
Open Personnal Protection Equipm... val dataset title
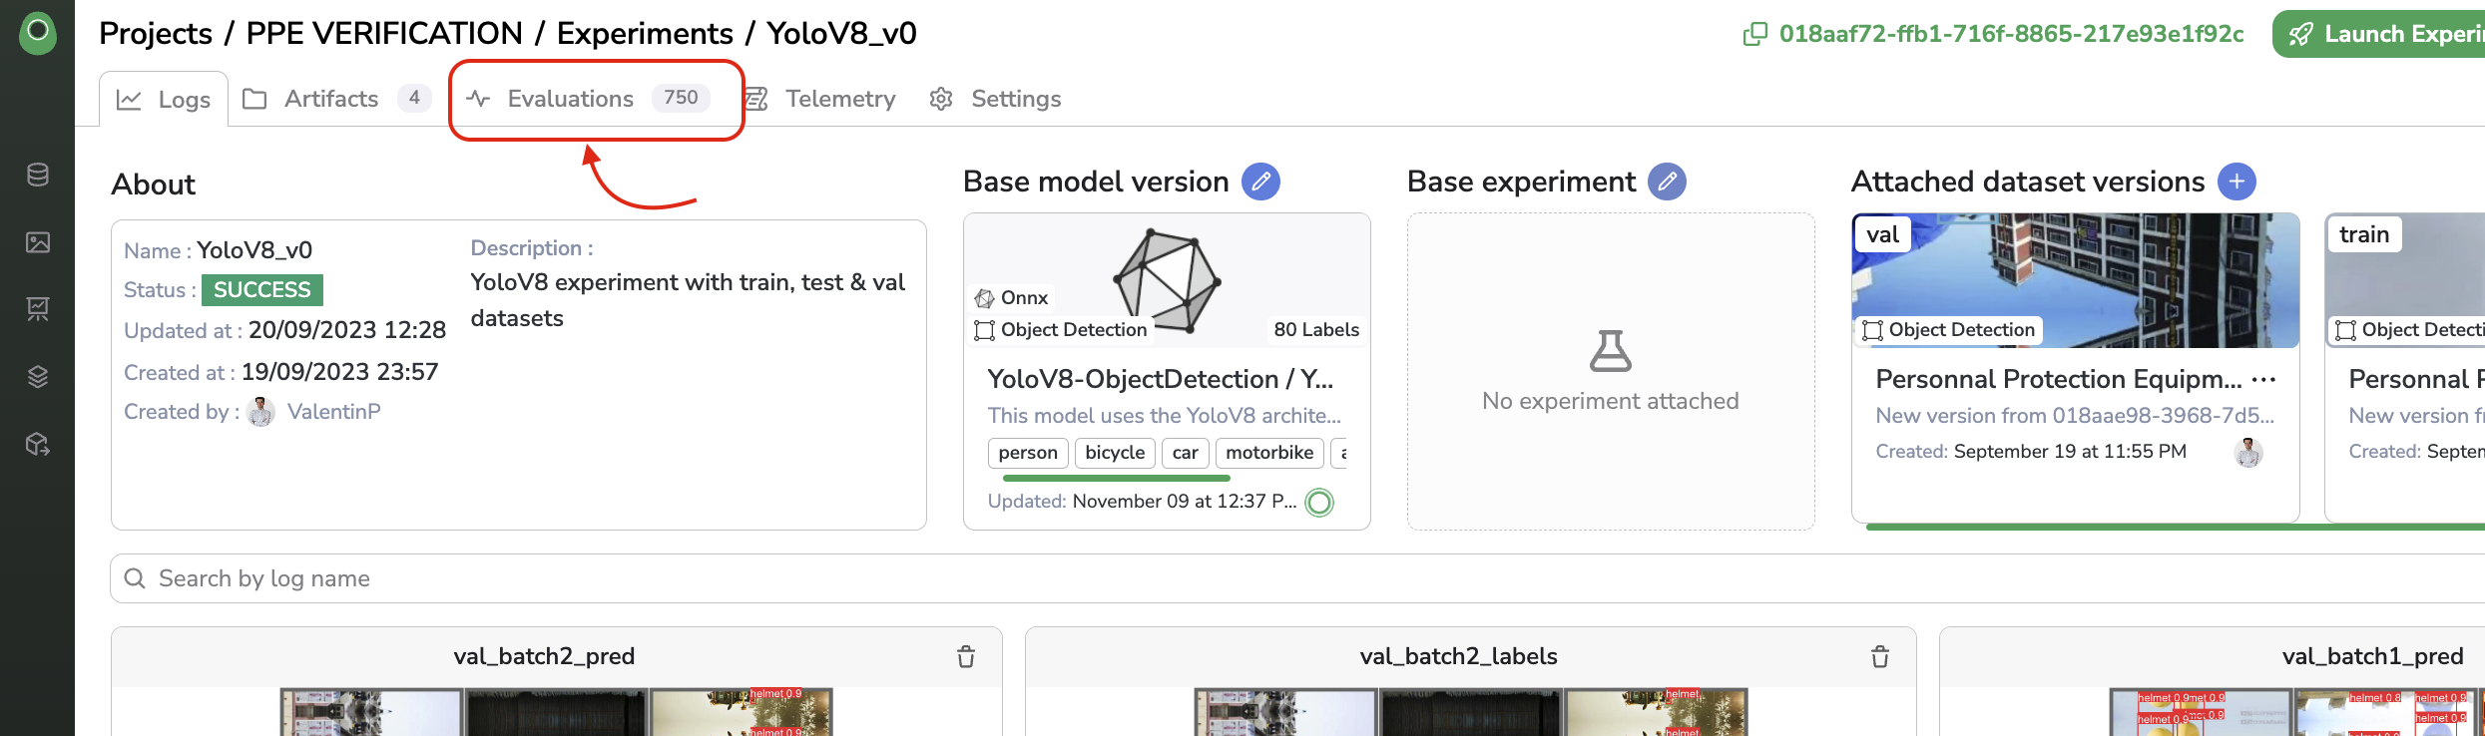coord(2058,379)
